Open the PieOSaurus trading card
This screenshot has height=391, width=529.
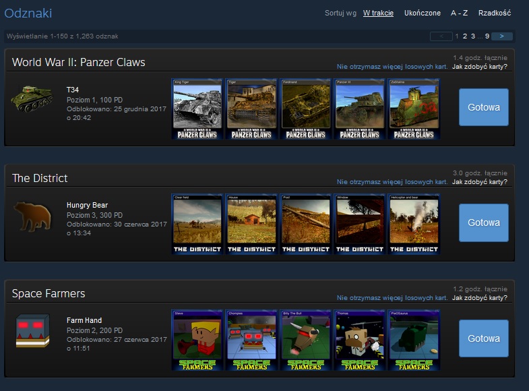coord(414,340)
